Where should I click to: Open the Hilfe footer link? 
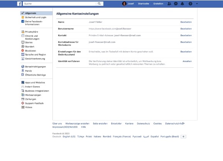coord(83,127)
